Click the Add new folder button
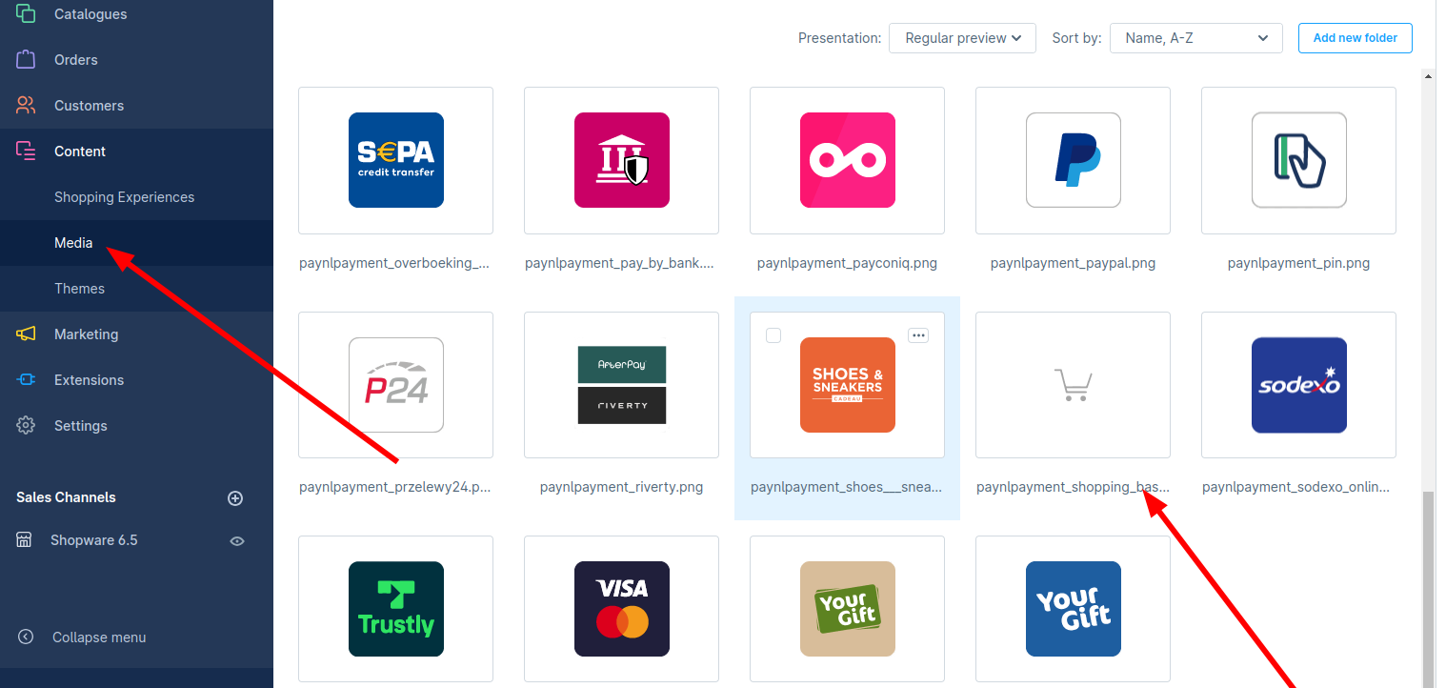 (1355, 38)
